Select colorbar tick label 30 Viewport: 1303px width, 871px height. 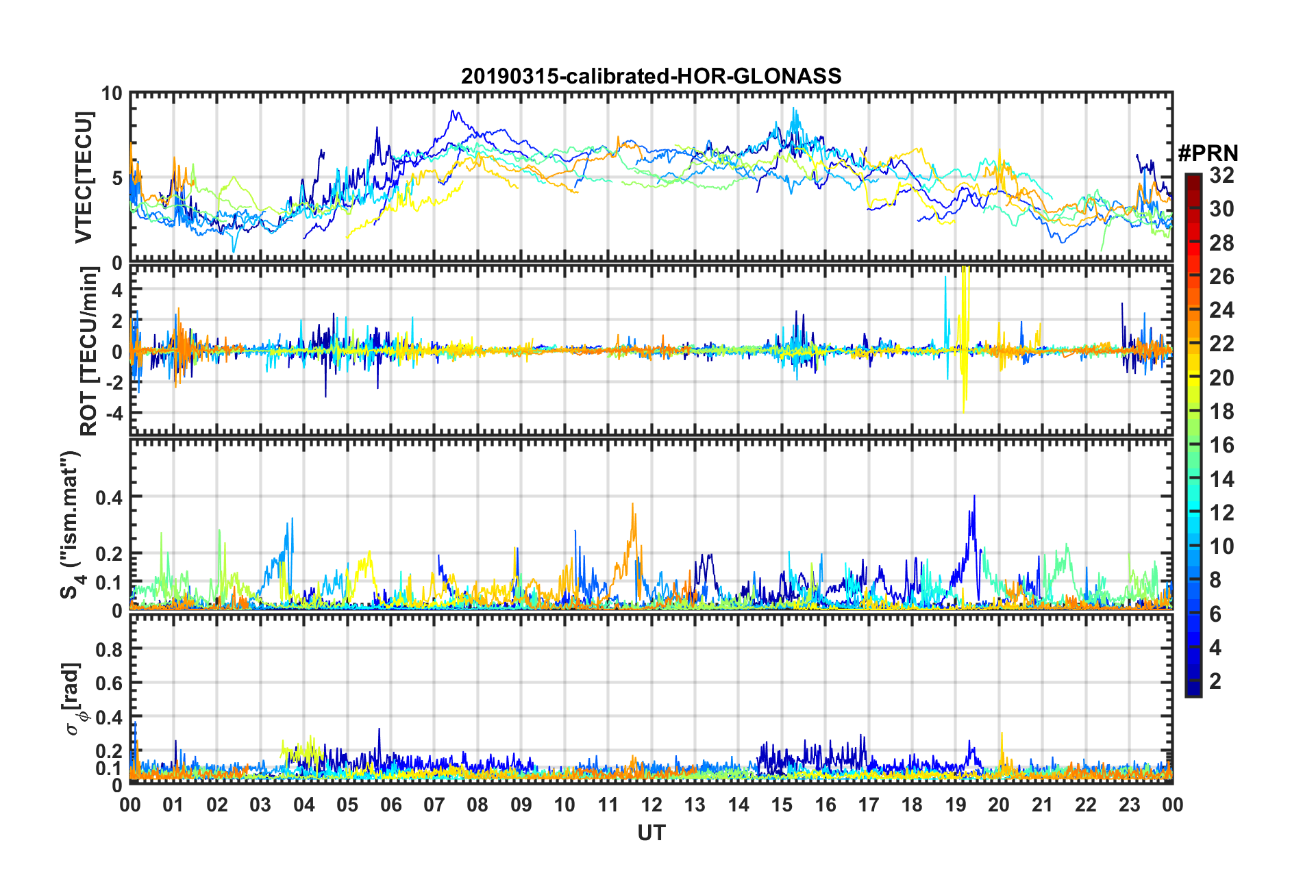point(1221,209)
